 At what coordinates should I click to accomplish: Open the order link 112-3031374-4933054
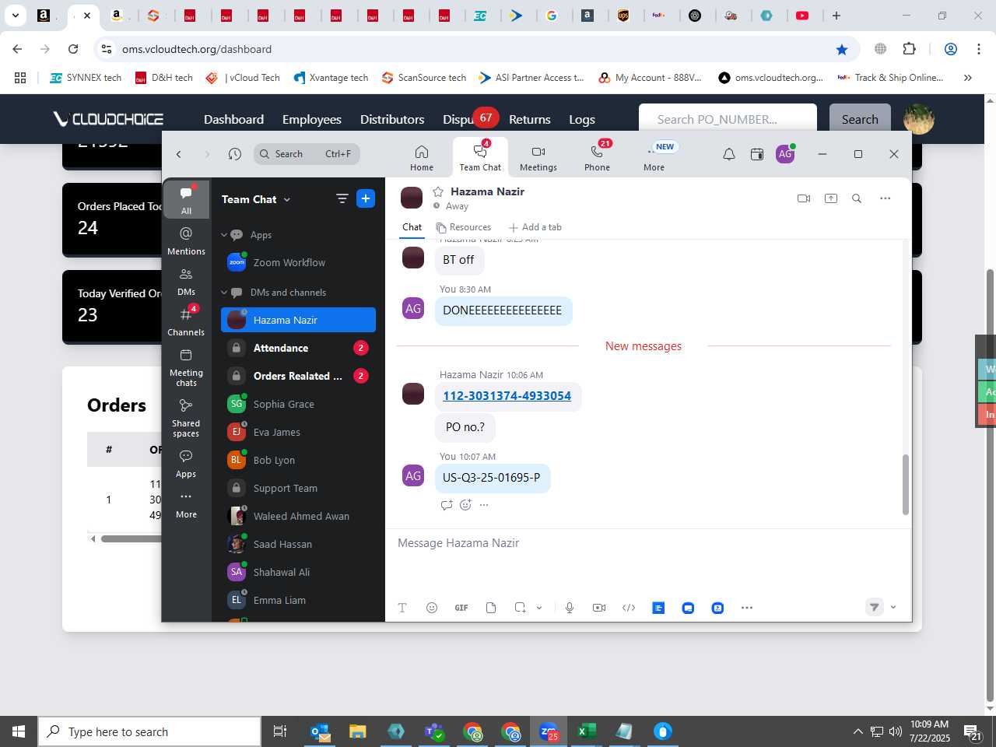pyautogui.click(x=507, y=396)
